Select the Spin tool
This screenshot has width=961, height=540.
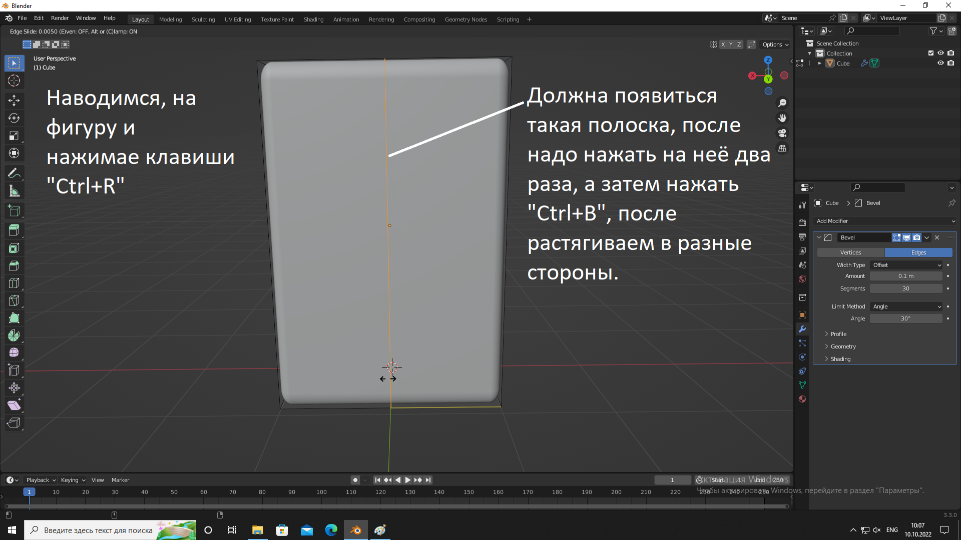[x=14, y=335]
